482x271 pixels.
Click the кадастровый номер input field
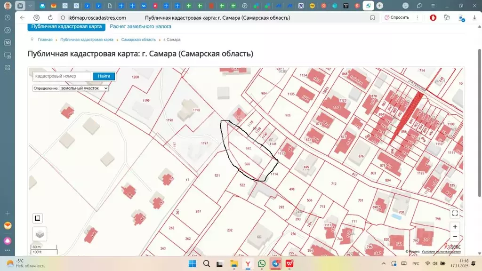pyautogui.click(x=61, y=76)
